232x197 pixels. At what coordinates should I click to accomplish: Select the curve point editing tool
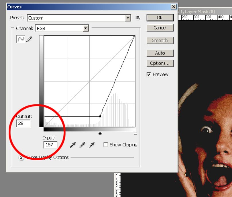pos(21,39)
